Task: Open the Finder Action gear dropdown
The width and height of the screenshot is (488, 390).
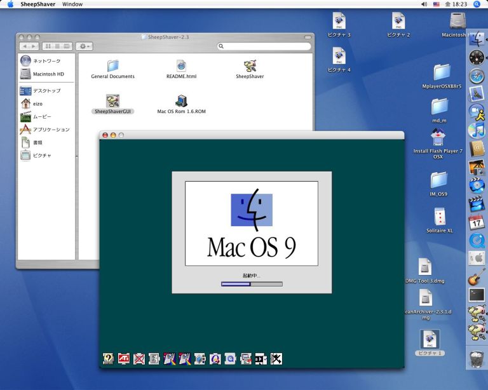Action: coord(85,46)
